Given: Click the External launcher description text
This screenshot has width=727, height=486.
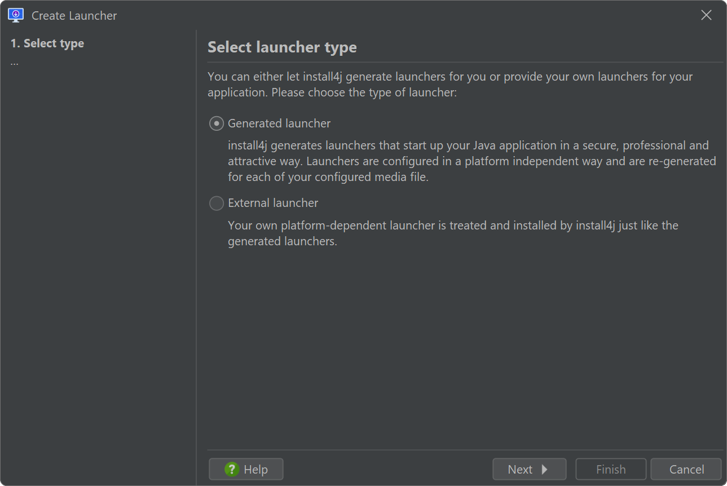Looking at the screenshot, I should [x=453, y=233].
